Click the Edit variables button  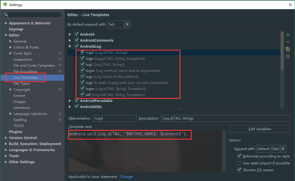260,129
